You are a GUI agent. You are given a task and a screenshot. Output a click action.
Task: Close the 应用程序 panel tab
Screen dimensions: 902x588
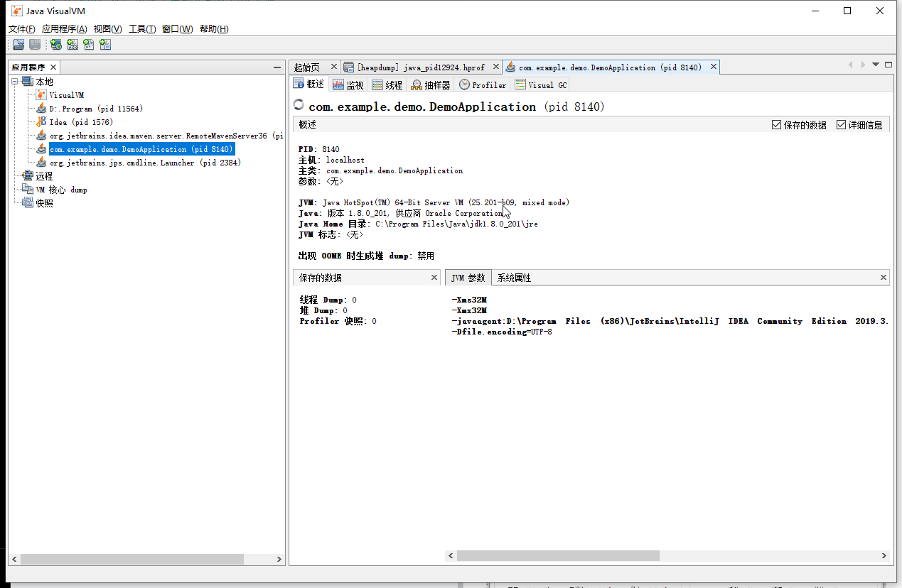53,67
